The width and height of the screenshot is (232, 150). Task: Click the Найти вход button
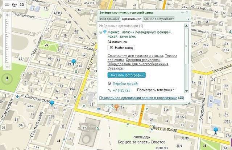121,48
